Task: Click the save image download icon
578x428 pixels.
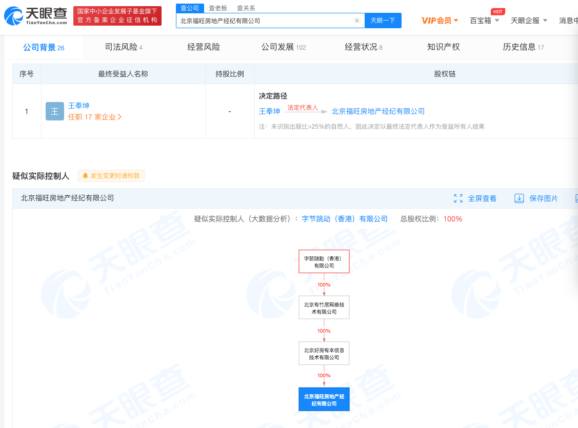Action: pos(519,198)
